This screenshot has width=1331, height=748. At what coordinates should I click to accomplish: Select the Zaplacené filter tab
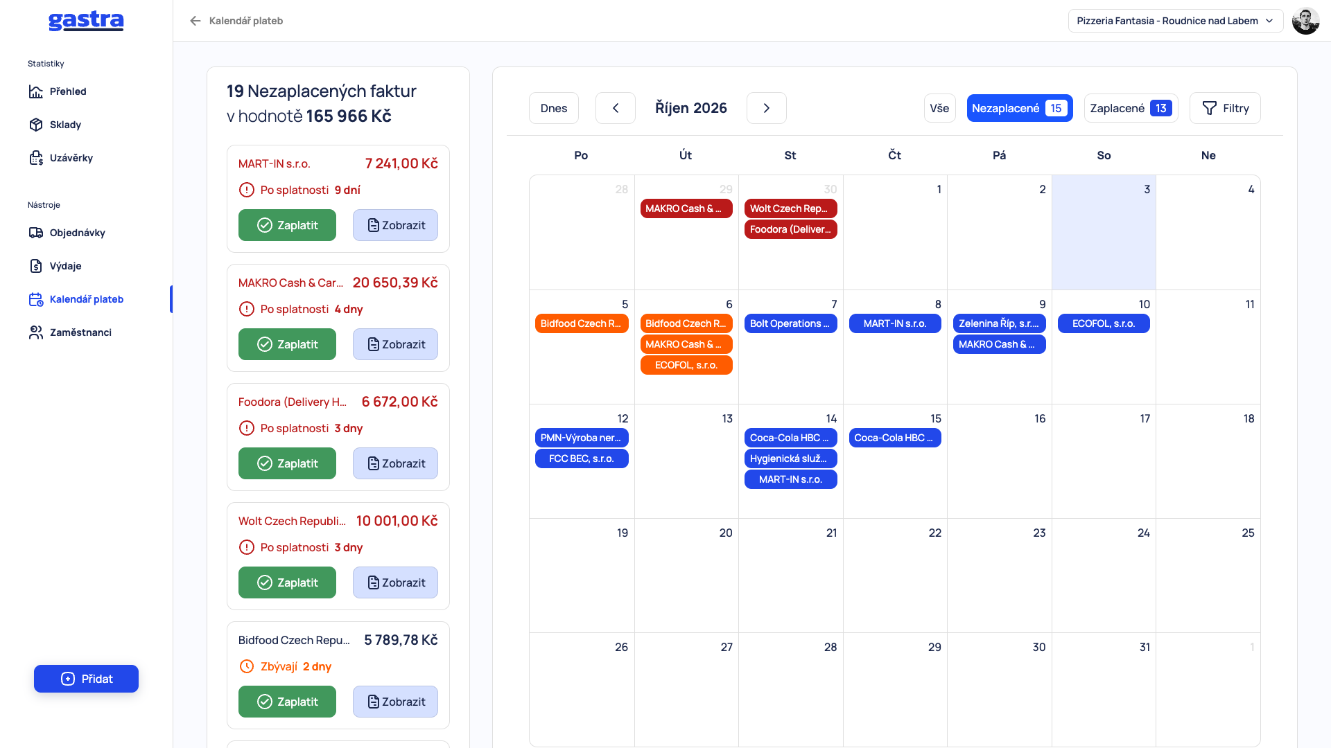1131,108
